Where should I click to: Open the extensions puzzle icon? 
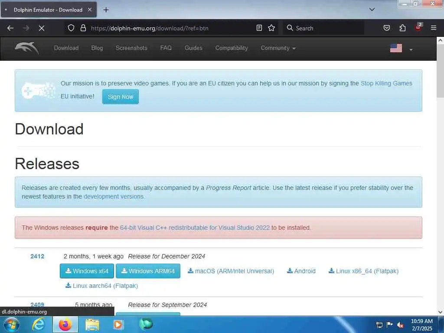point(402,28)
